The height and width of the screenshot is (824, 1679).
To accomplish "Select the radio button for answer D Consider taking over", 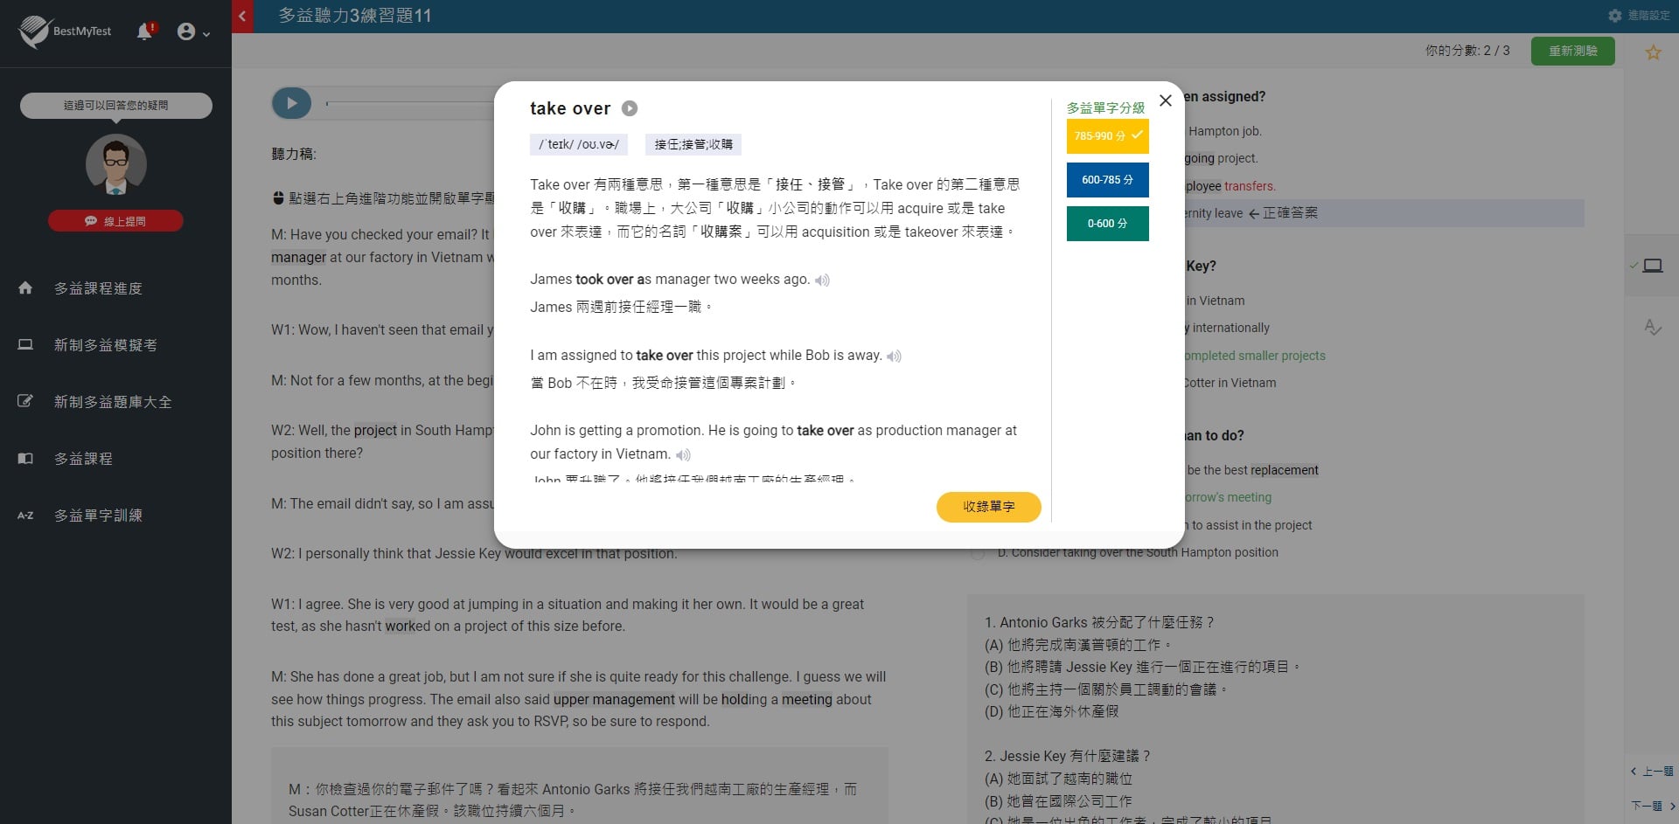I will click(978, 553).
